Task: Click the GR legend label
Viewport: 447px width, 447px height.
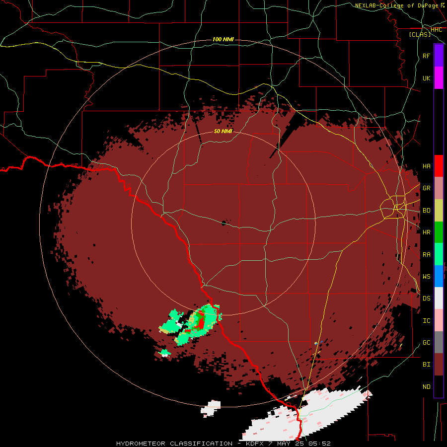Action: click(x=426, y=188)
